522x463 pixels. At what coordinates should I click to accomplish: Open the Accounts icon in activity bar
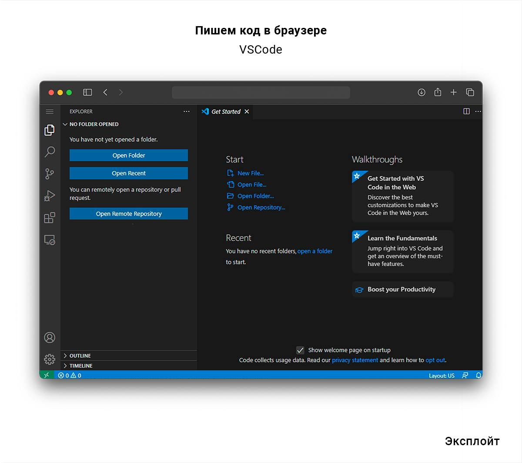click(x=50, y=337)
